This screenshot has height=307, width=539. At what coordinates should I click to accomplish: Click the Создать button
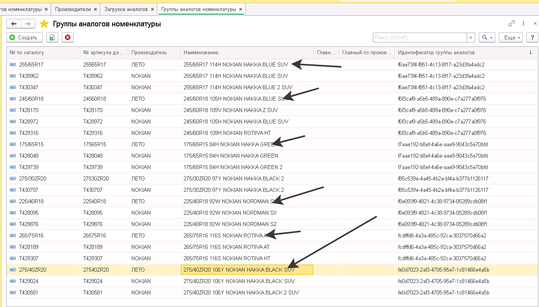tap(24, 37)
